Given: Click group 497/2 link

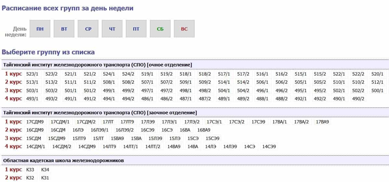Looking at the screenshot, I should (166, 91).
